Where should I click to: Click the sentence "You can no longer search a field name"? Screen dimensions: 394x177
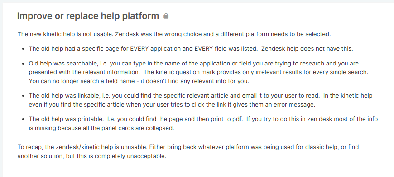point(139,81)
